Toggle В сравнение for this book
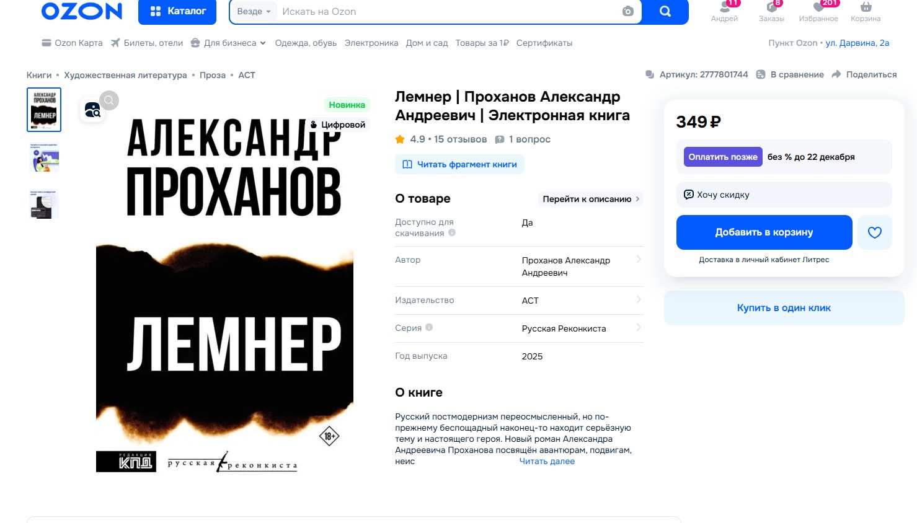Image resolution: width=917 pixels, height=523 pixels. [x=790, y=74]
